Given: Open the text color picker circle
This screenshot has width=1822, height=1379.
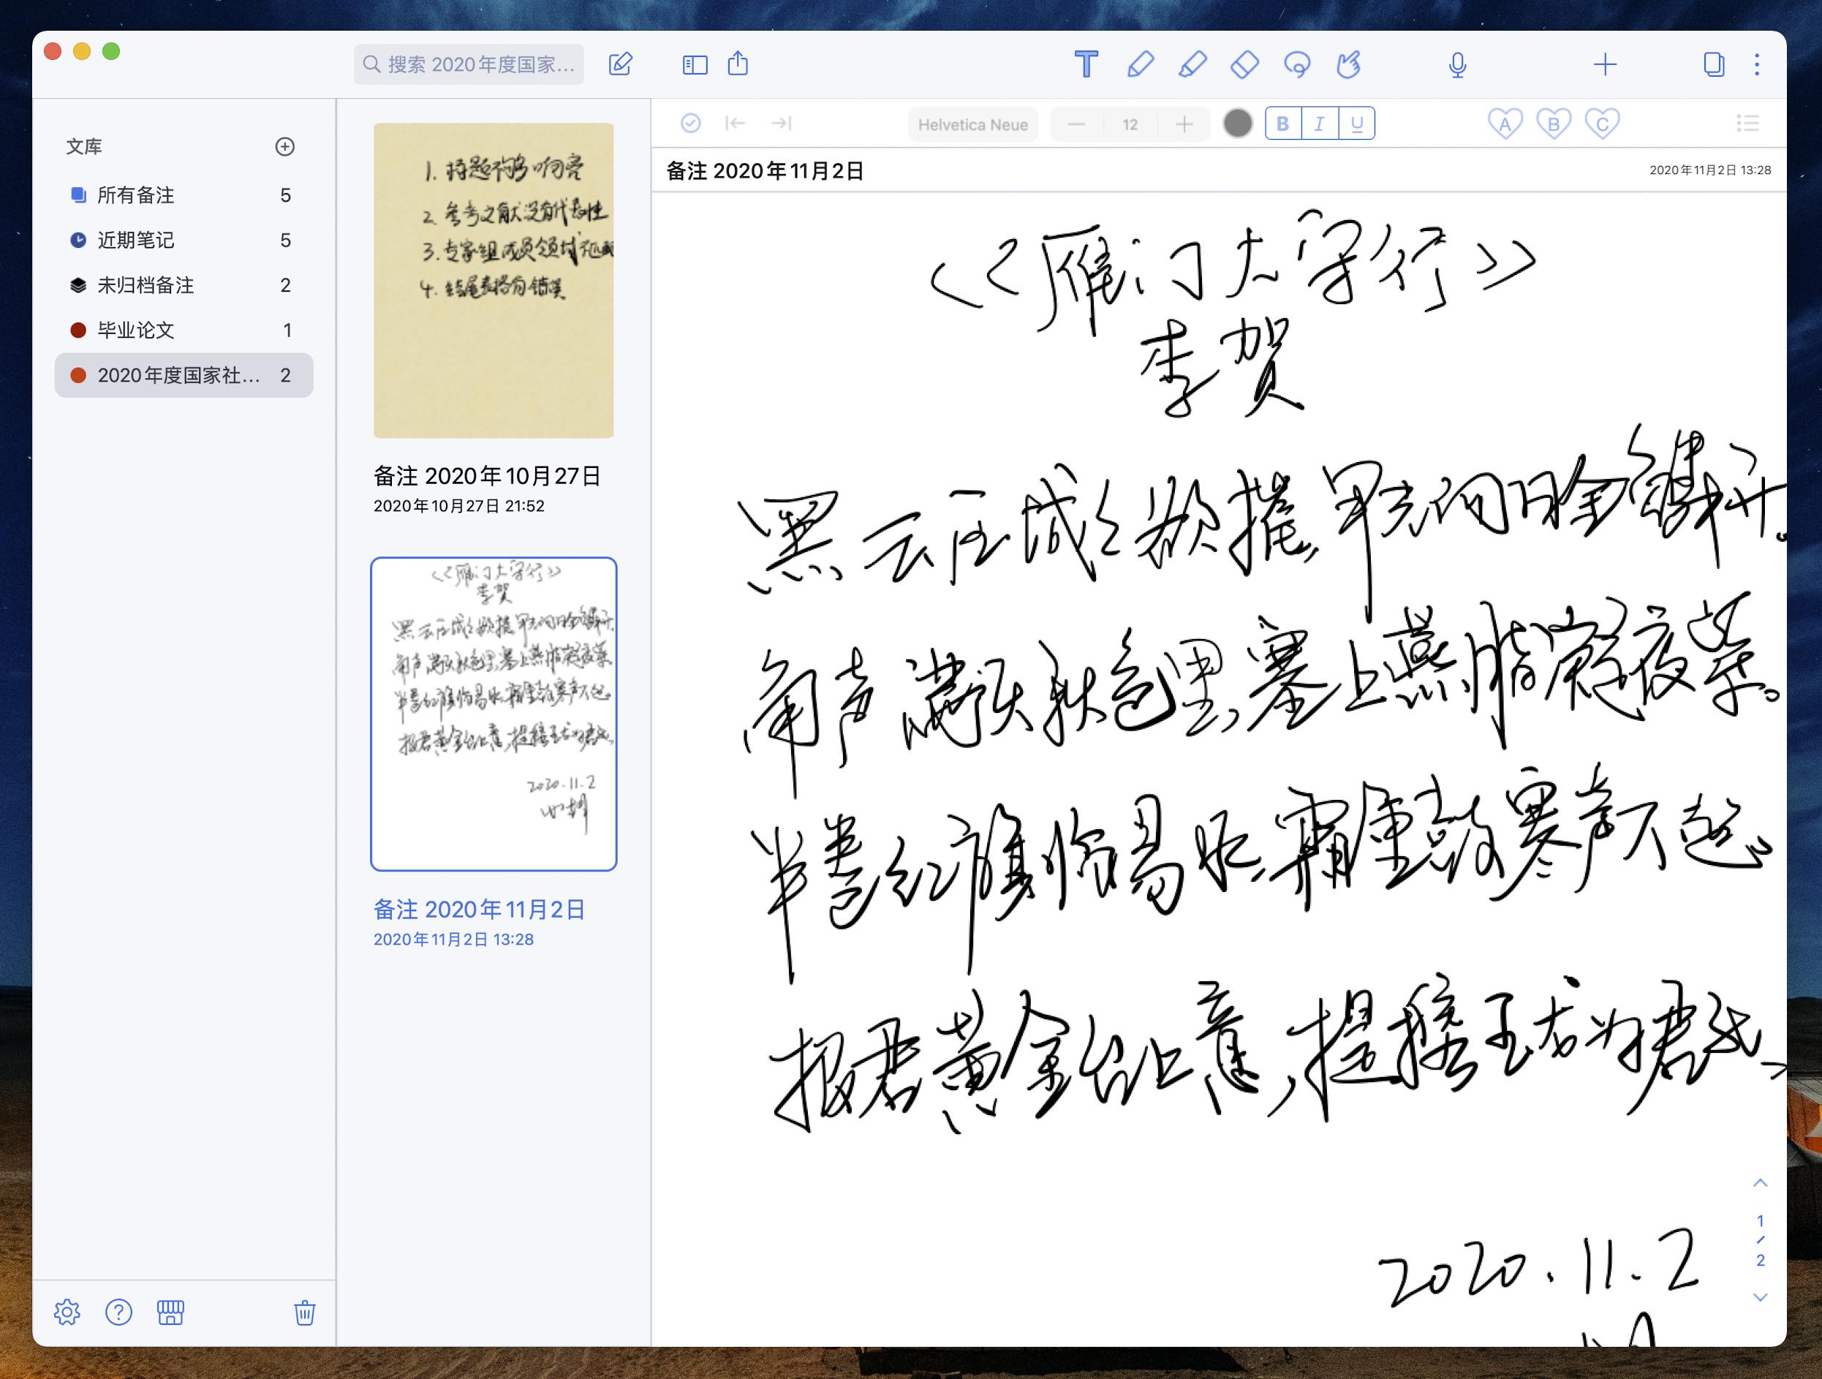Looking at the screenshot, I should coord(1237,123).
